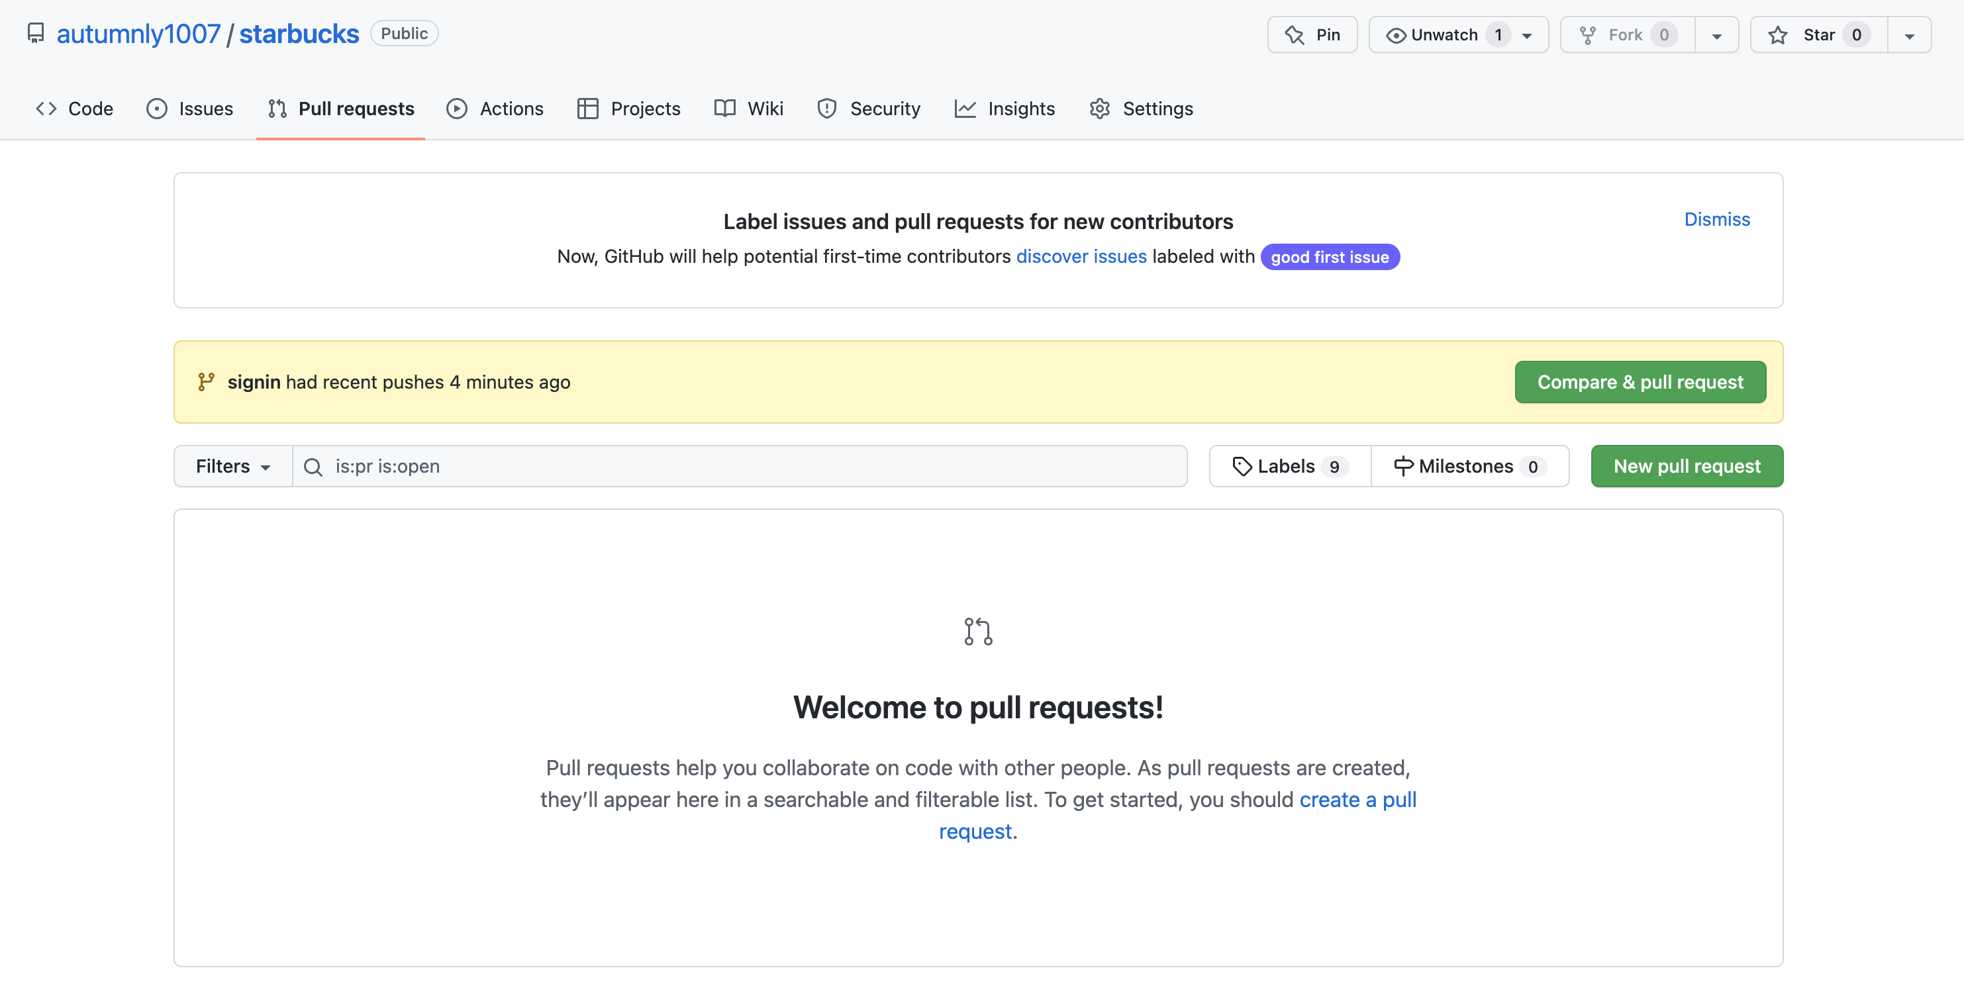Switch to the Issues tab

click(190, 109)
